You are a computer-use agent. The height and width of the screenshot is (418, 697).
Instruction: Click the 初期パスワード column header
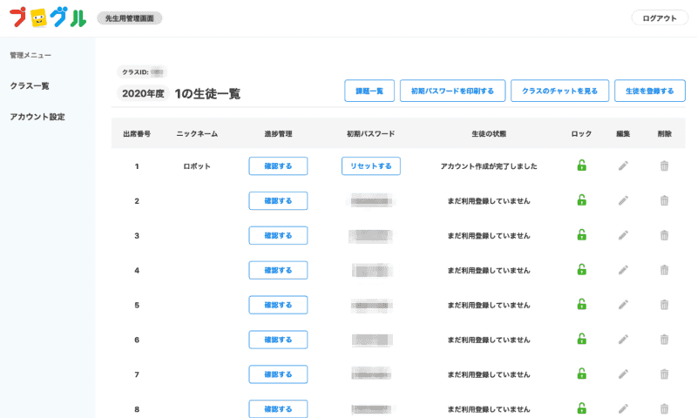pyautogui.click(x=371, y=134)
